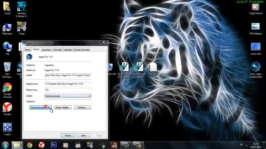Click into the Başlama yeri field
The width and height of the screenshot is (266, 149).
coord(68,84)
